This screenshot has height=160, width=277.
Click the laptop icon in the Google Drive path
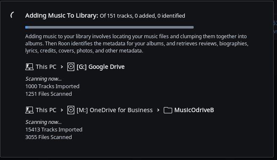[x=29, y=67]
